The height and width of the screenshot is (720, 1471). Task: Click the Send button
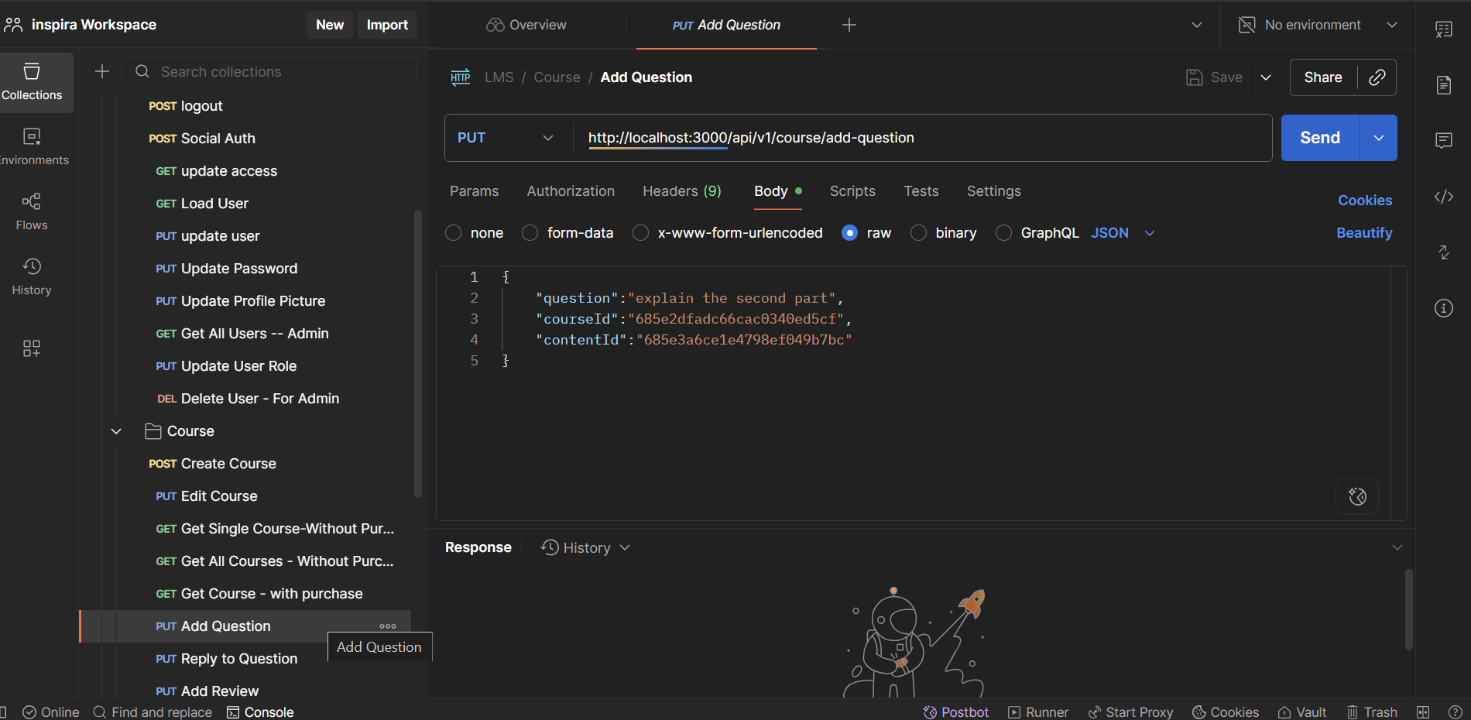tap(1319, 138)
